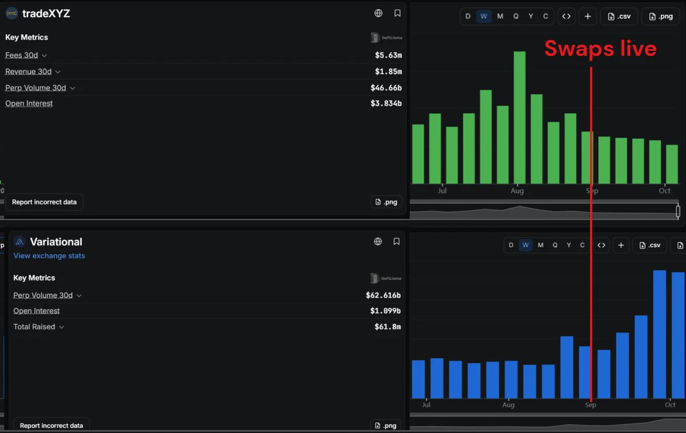Choose quarterly (Q) on tradeXYZ chart

(x=516, y=16)
